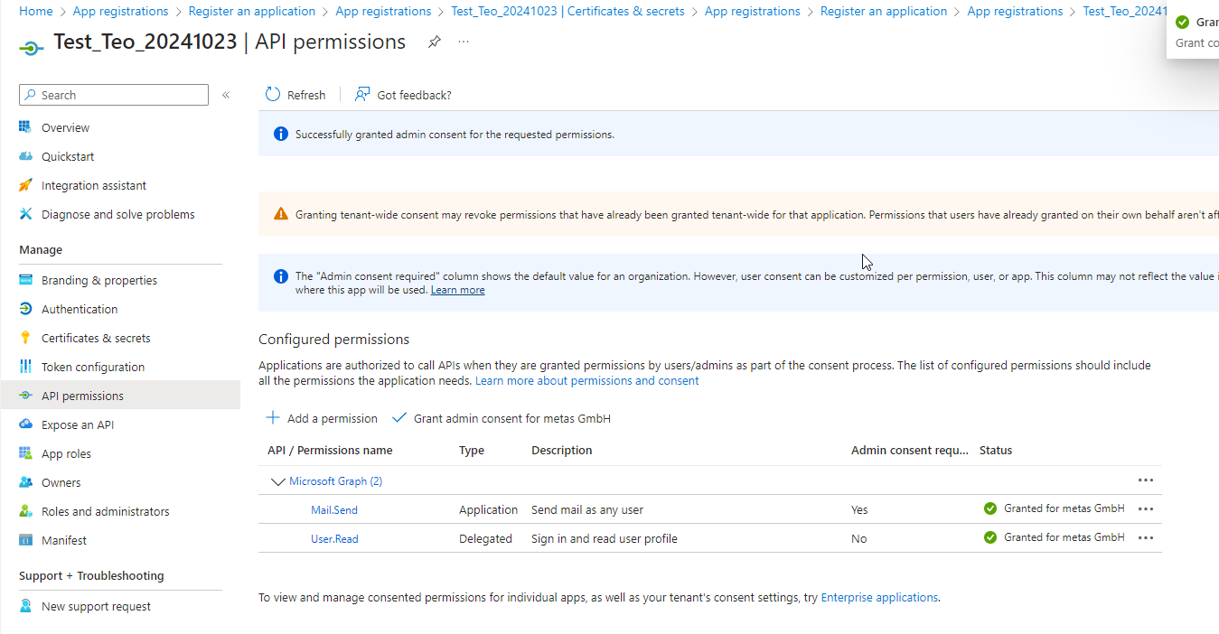This screenshot has height=634, width=1219.
Task: Click the info icon in the success banner
Action: pyautogui.click(x=280, y=134)
